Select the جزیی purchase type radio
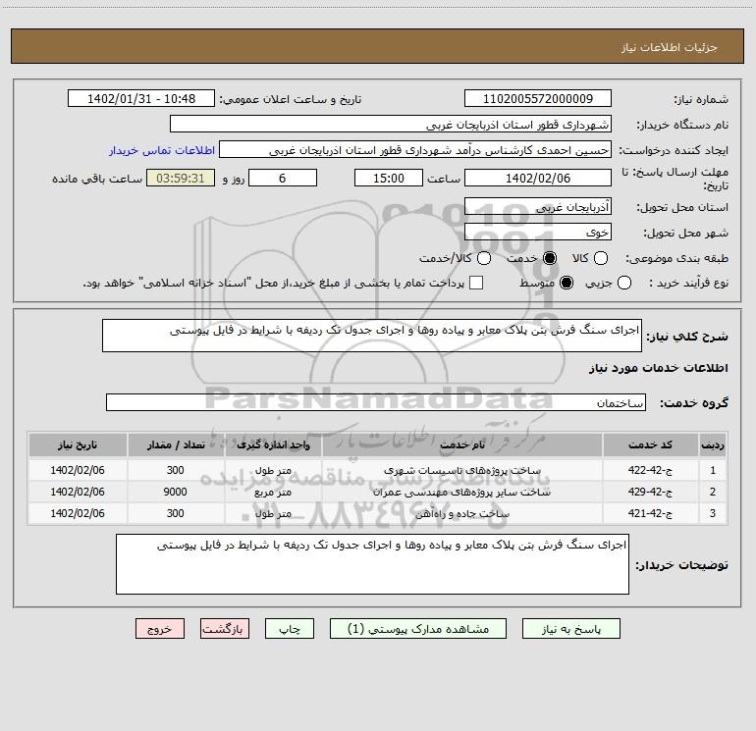756x731 pixels. click(x=624, y=283)
